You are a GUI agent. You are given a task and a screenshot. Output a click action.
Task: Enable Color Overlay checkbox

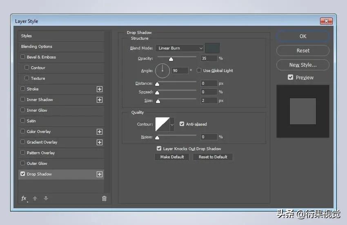tap(22, 131)
